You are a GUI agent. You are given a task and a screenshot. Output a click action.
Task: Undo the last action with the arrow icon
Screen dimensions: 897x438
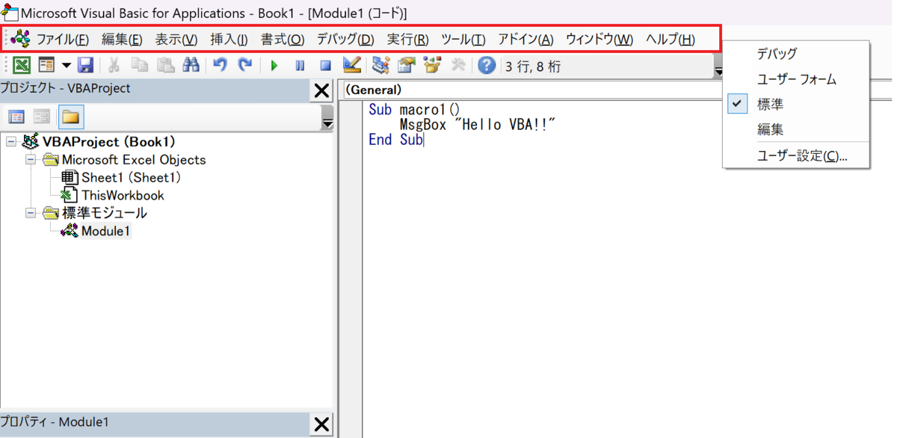click(x=220, y=66)
